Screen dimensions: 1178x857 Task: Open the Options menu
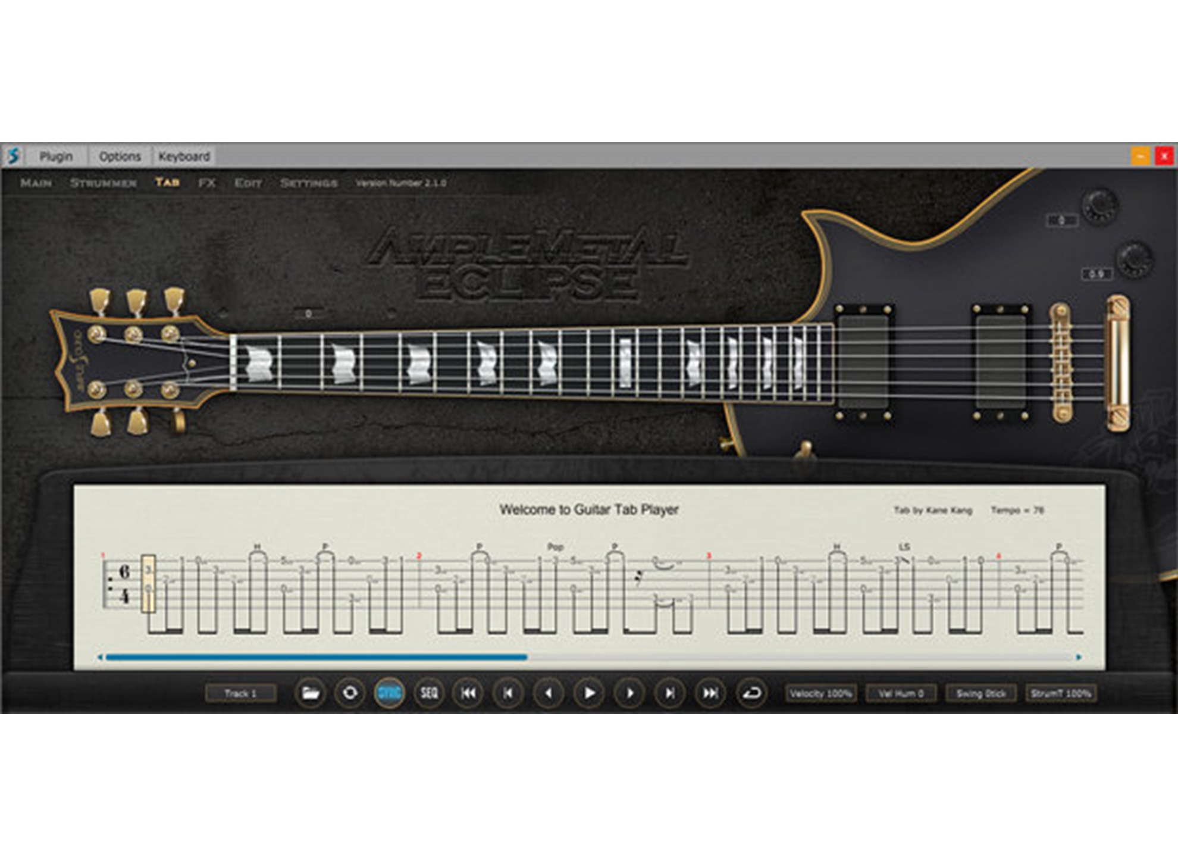point(120,156)
